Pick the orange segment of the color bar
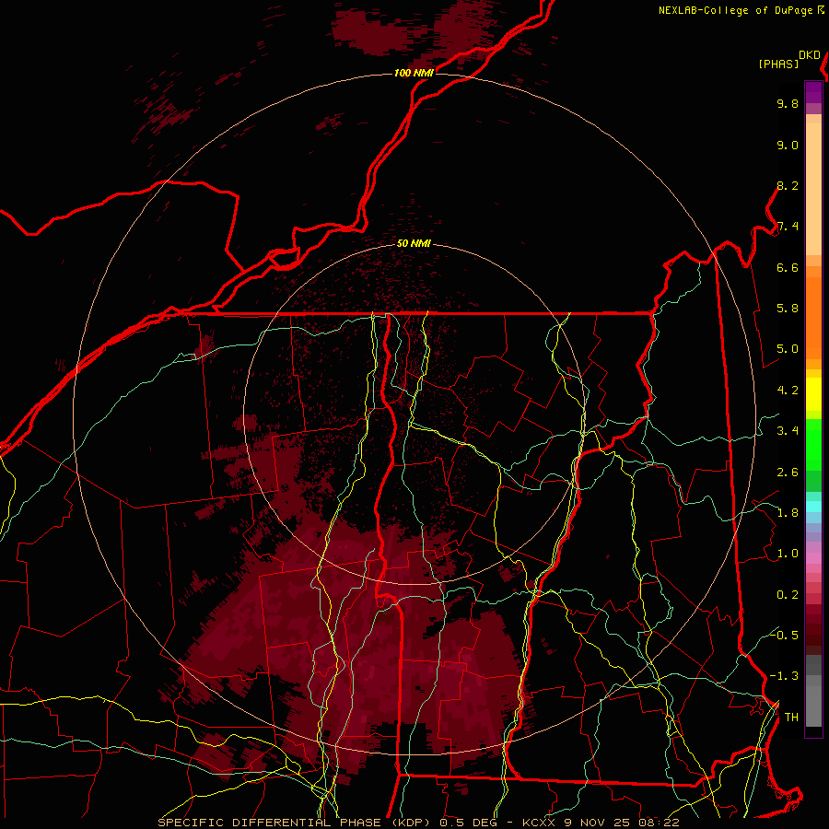This screenshot has height=829, width=829. point(813,319)
